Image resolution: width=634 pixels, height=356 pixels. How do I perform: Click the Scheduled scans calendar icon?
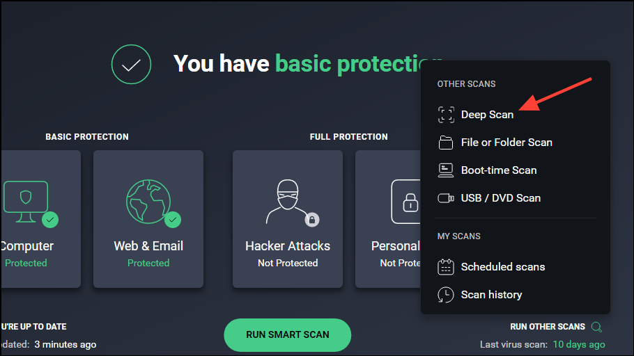click(x=446, y=267)
